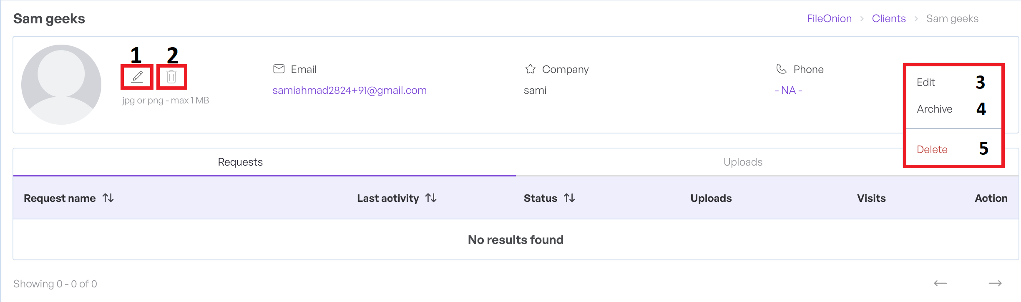Click the client avatar placeholder image
1021x302 pixels.
point(61,85)
